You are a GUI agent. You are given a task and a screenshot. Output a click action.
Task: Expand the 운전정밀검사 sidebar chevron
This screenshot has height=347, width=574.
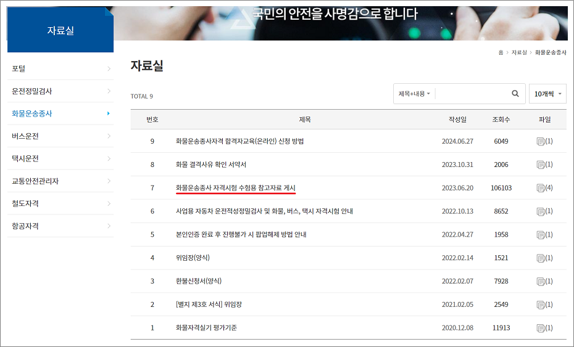[109, 91]
